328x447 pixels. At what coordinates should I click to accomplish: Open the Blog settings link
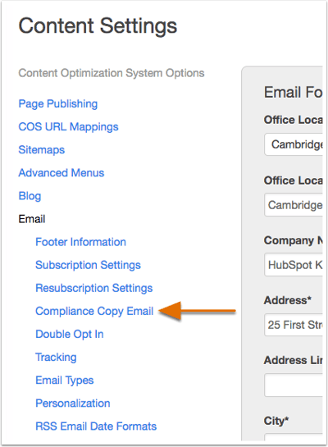tap(30, 196)
